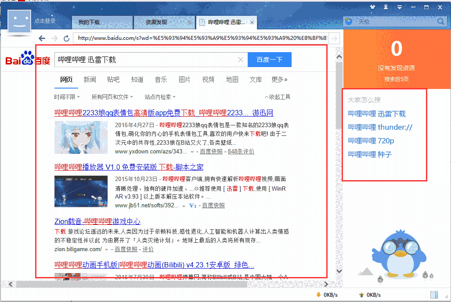
Task: Click the magnifier icon in the 天伦 search box
Action: (x=440, y=21)
